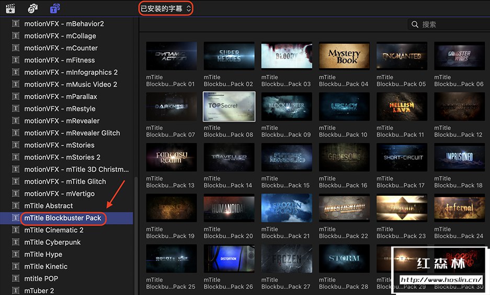
Task: Select the Imprisoned thumbnail Pack 18
Action: [459, 157]
